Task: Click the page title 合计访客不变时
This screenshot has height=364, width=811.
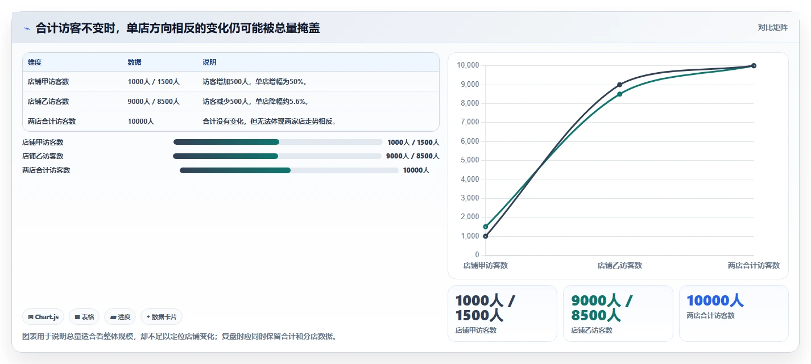Action: click(178, 28)
